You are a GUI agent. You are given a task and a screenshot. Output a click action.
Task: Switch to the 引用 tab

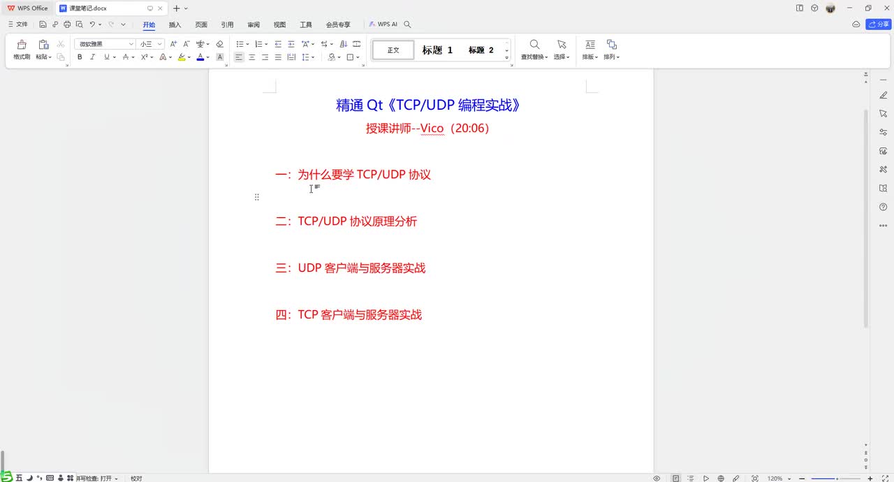[227, 24]
